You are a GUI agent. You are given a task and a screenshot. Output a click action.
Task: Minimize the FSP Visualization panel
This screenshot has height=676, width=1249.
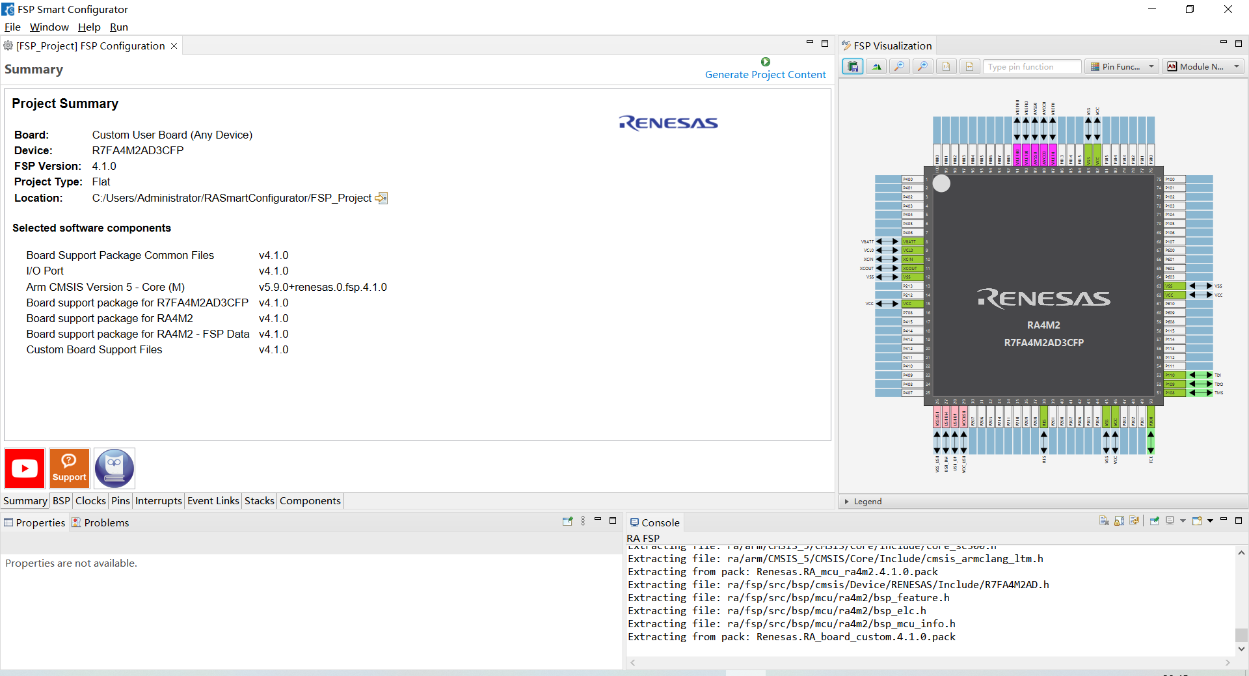pos(1223,43)
